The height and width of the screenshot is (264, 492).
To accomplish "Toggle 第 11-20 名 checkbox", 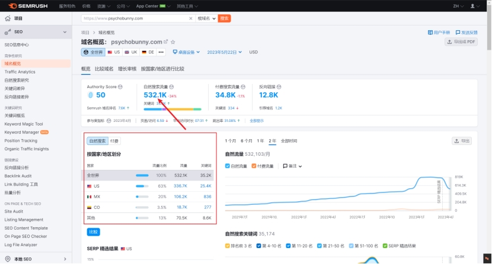I will [x=288, y=246].
